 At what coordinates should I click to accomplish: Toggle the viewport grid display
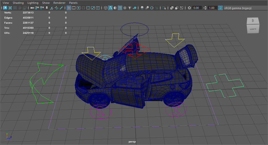(69, 8)
